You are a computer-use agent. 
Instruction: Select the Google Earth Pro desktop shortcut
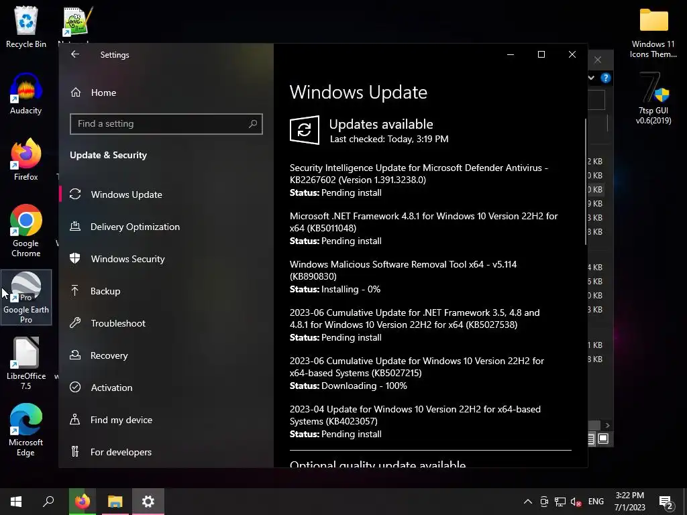point(26,297)
